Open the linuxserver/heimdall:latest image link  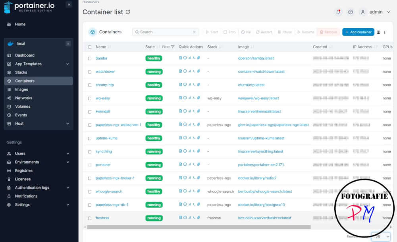pos(259,112)
